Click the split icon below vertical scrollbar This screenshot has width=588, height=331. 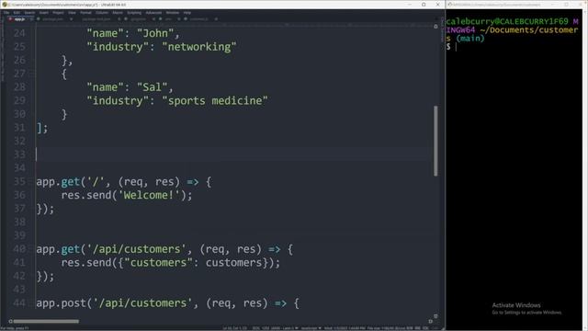point(435,316)
